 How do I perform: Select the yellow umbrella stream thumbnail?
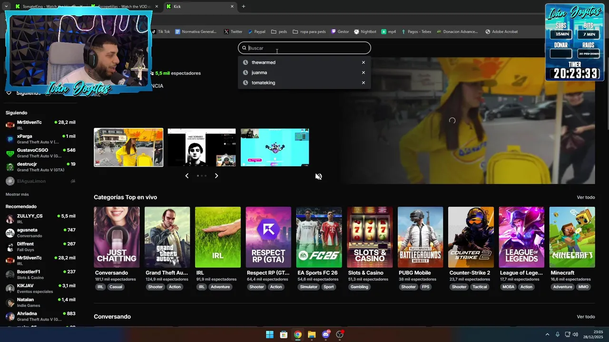[x=128, y=147]
